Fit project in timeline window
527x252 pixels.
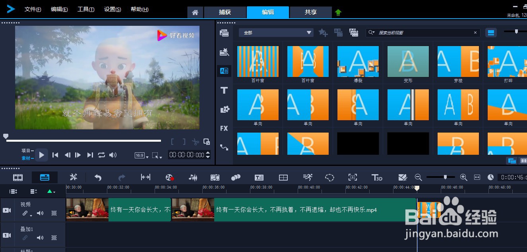pyautogui.click(x=477, y=177)
